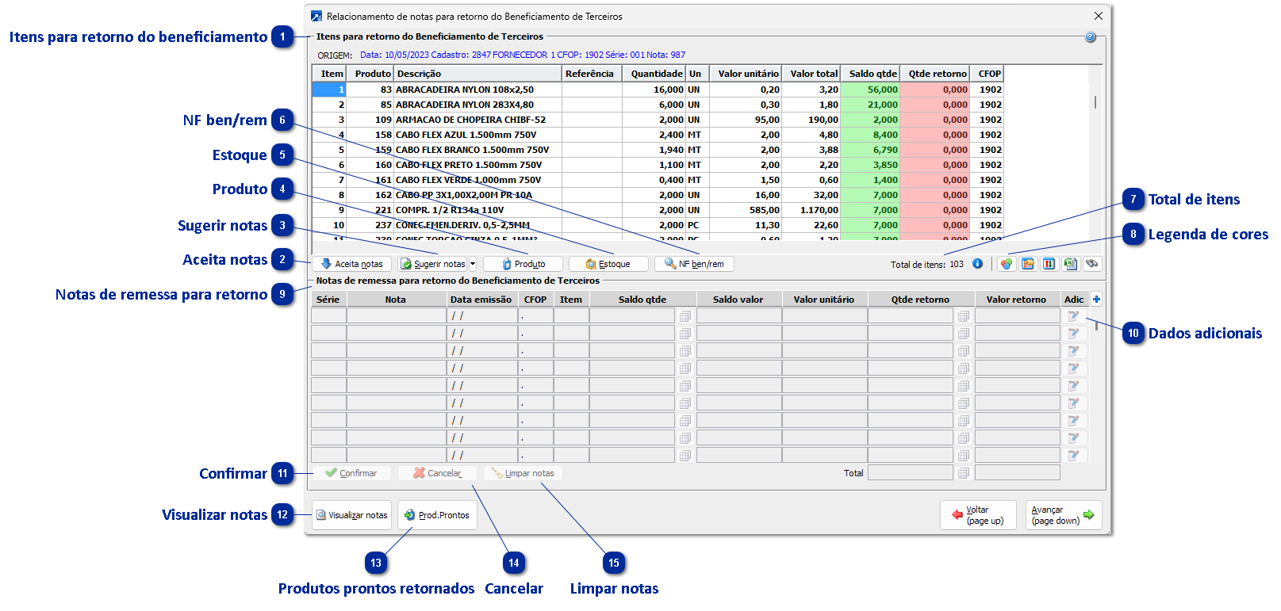The height and width of the screenshot is (611, 1281).
Task: Open the color legend icon
Action: [1006, 264]
